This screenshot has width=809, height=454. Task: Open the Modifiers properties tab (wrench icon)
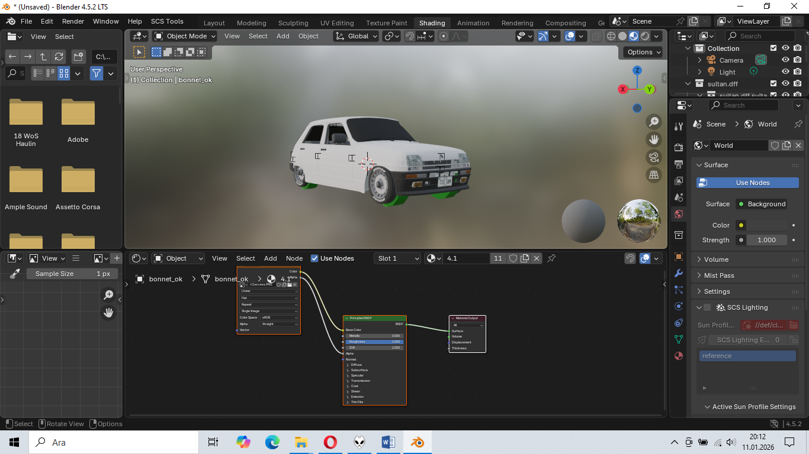pos(679,274)
